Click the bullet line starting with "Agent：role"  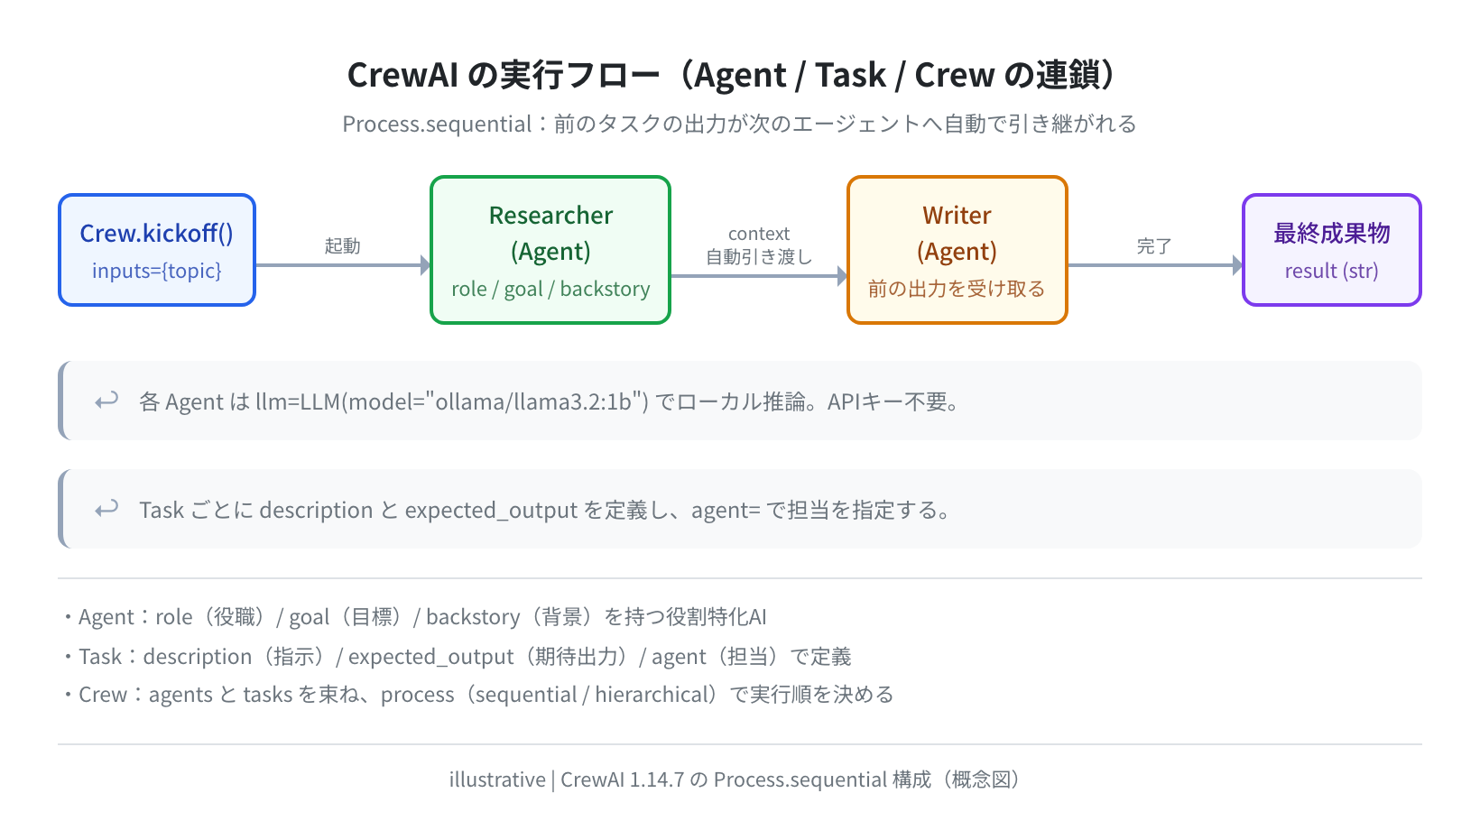coord(413,617)
